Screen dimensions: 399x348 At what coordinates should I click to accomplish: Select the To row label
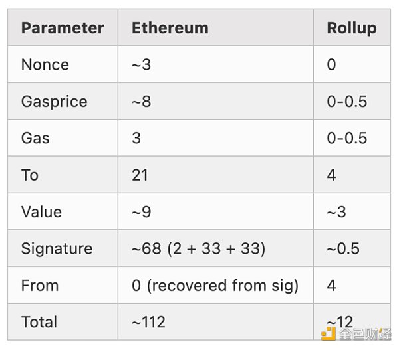pos(30,175)
